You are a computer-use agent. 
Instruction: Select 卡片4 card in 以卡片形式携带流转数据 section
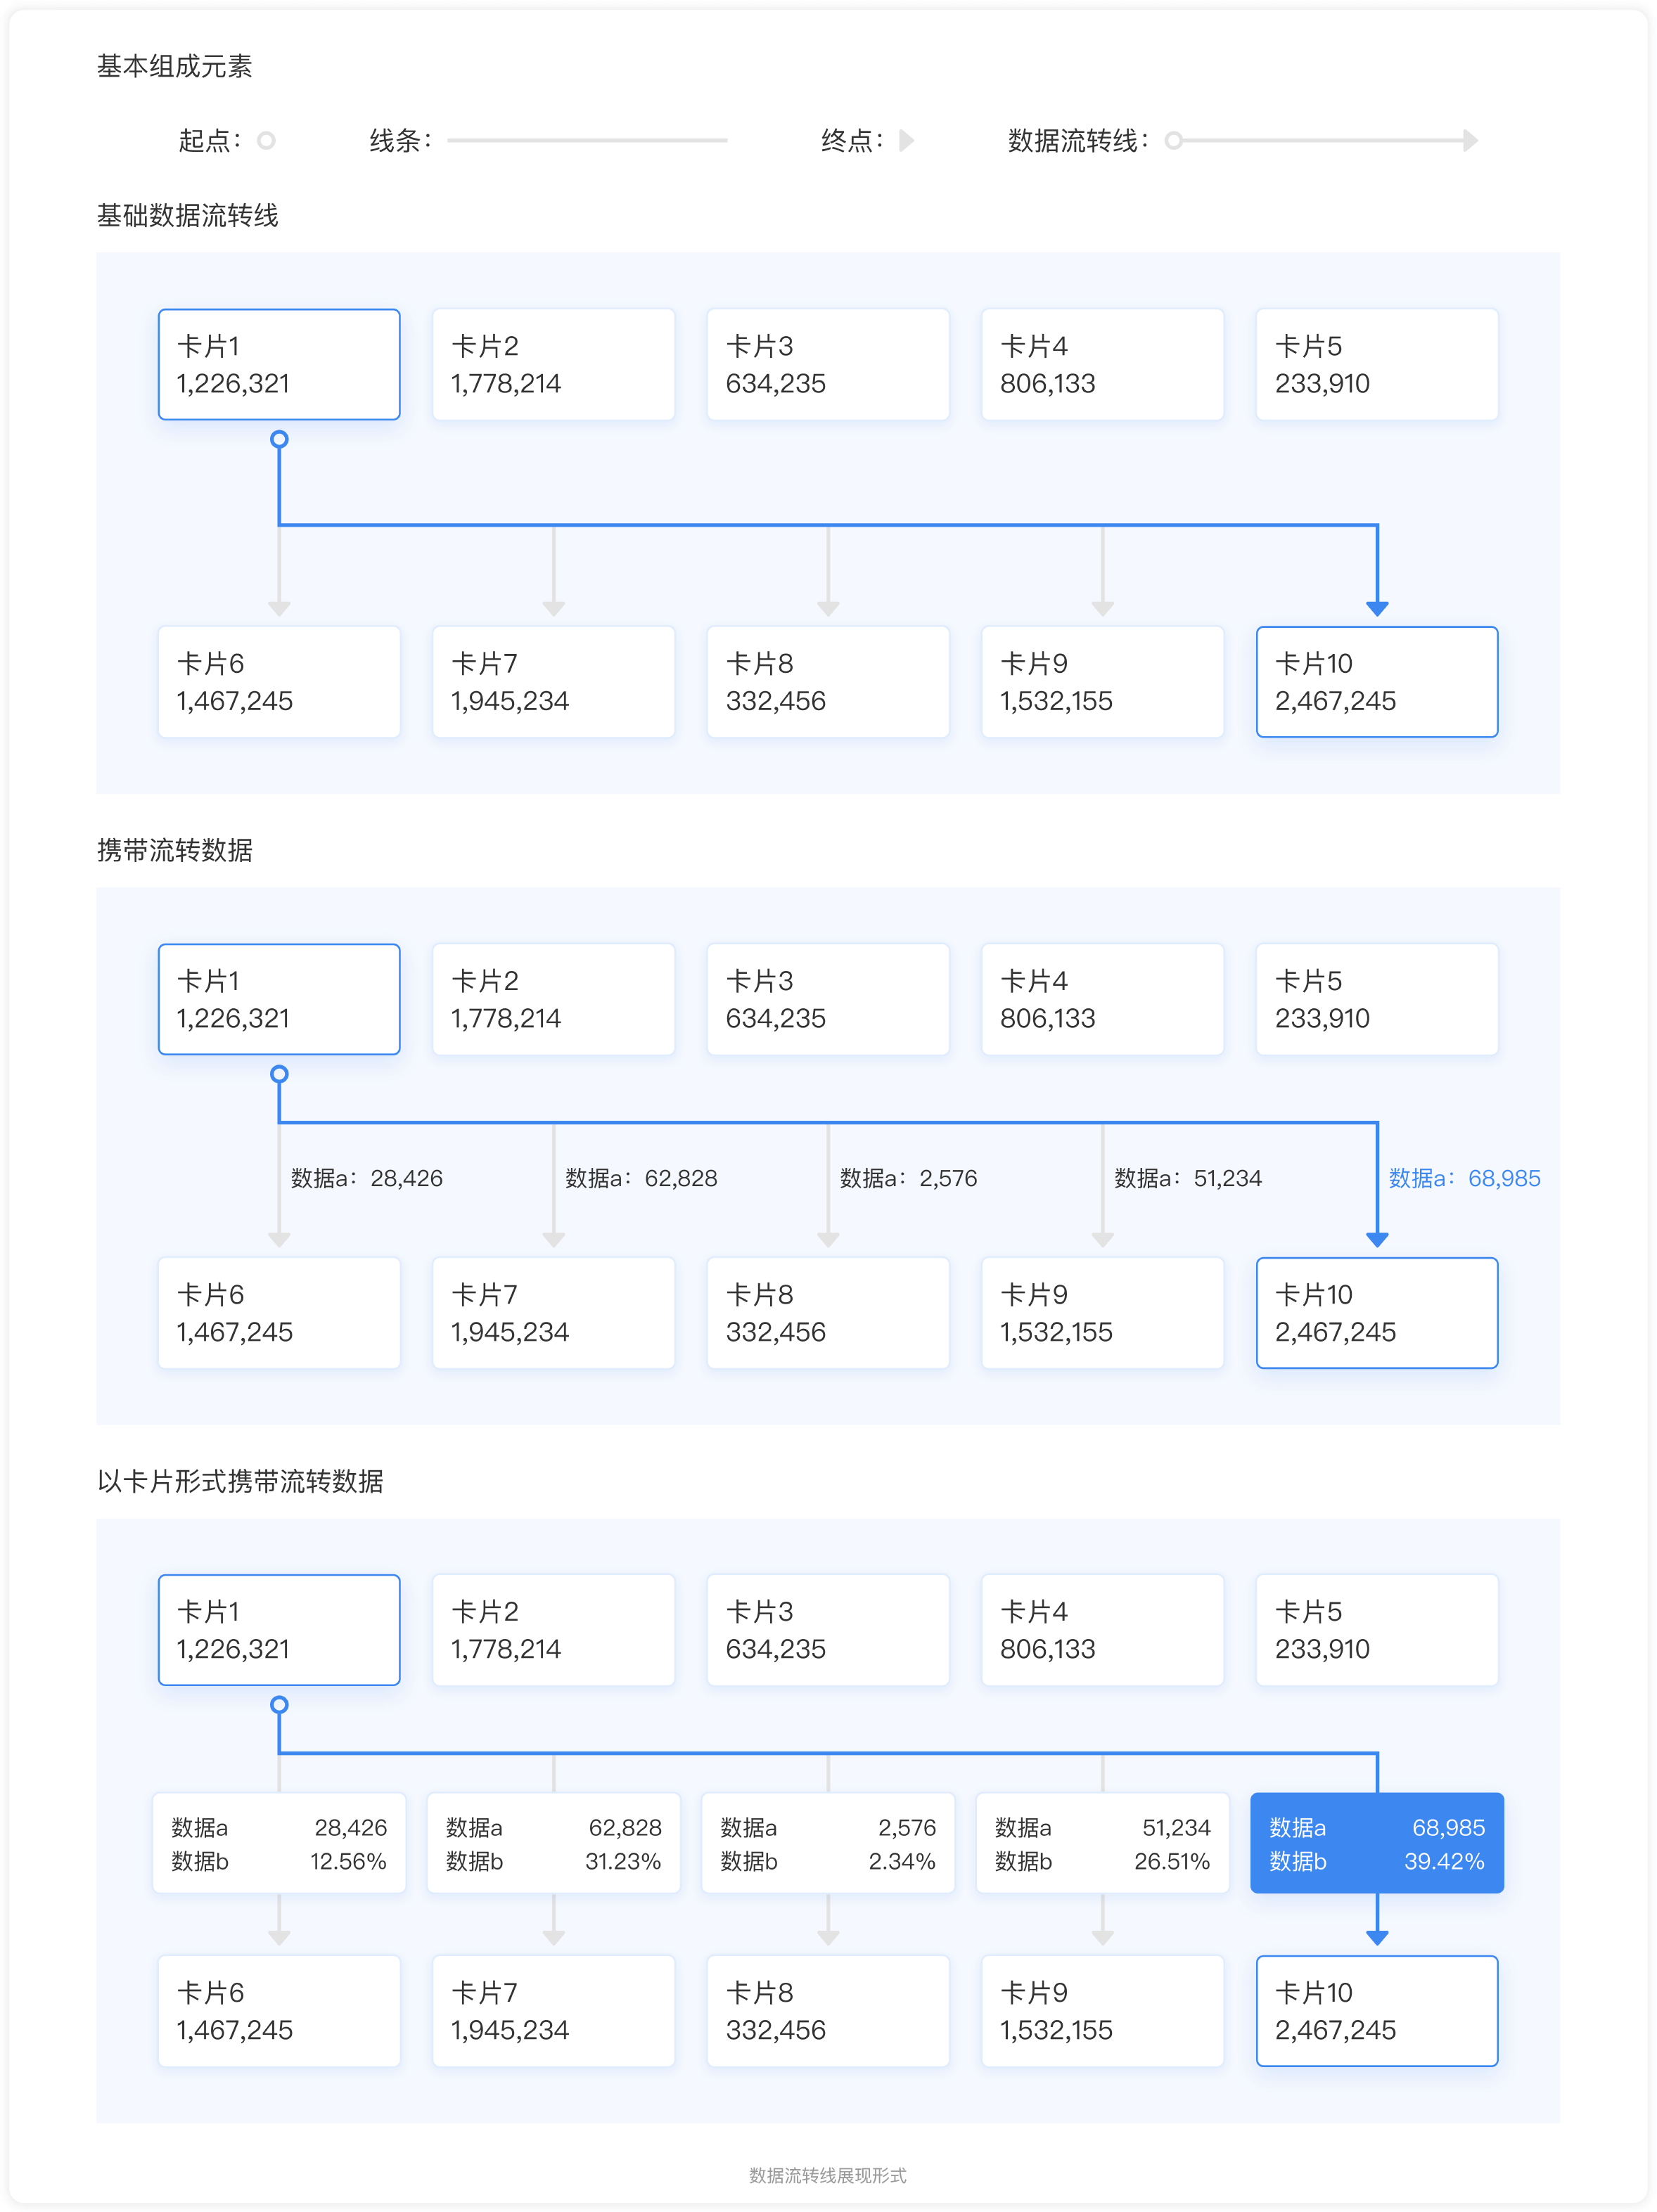1103,1630
